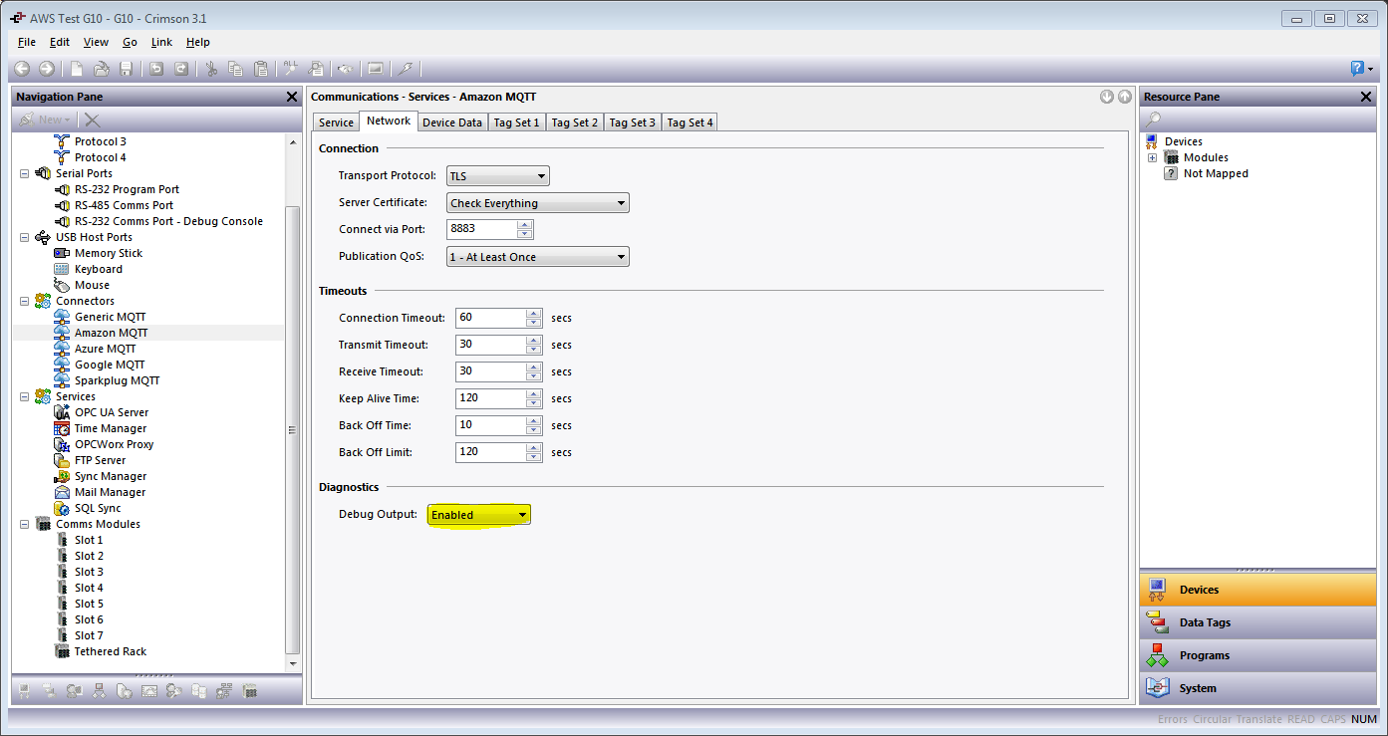
Task: Click the Undo toolbar icon
Action: coord(156,69)
